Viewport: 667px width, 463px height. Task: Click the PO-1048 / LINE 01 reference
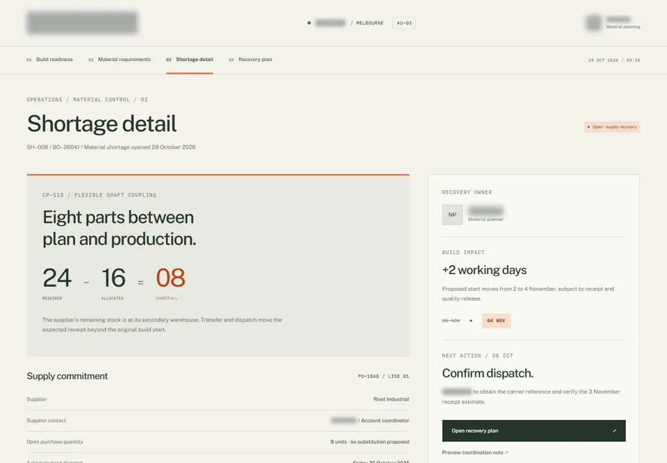(384, 376)
